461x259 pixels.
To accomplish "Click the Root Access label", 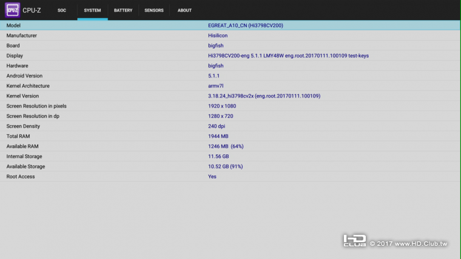I will click(x=21, y=177).
